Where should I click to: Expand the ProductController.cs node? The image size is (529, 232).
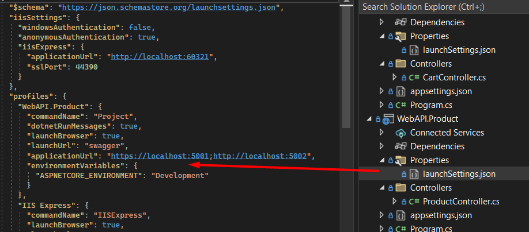tap(395, 202)
